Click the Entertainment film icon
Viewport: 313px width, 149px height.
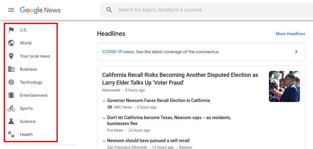(11, 95)
